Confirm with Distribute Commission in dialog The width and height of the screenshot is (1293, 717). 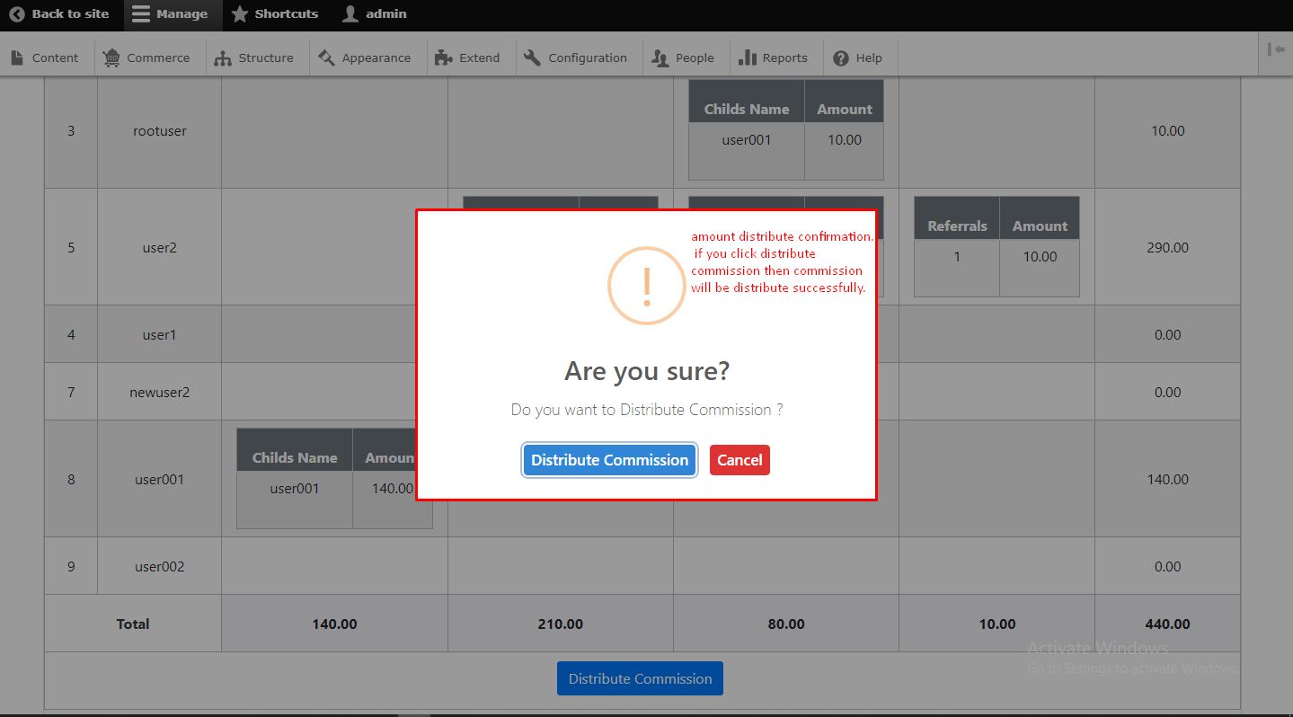click(609, 460)
